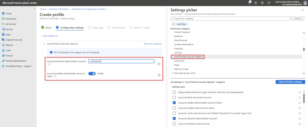The height and width of the screenshot is (127, 308).
Task: Open the settings gear icon
Action: pyautogui.click(x=256, y=3)
